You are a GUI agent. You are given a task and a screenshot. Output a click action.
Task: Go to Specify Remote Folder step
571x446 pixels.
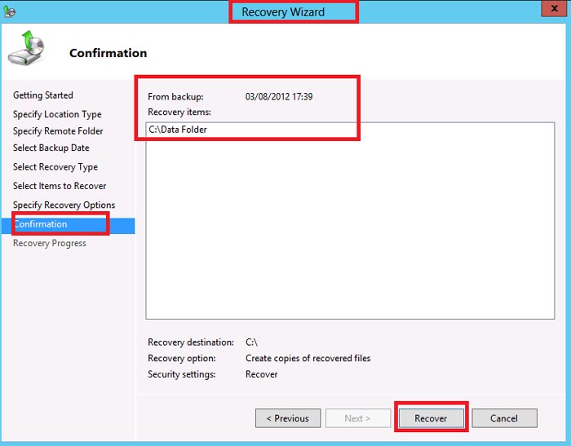[x=58, y=131]
